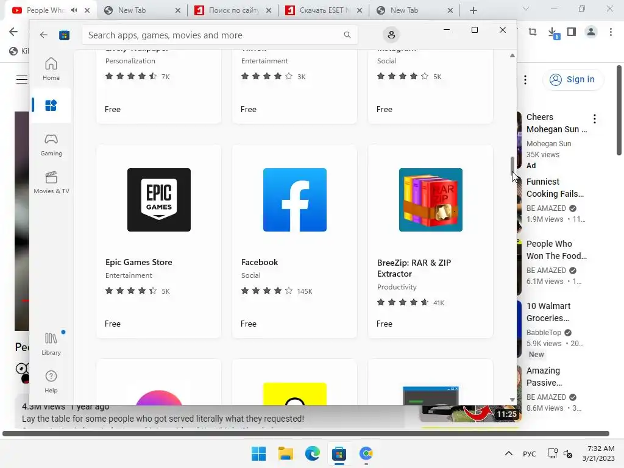Open Gaming section in Store sidebar
The image size is (624, 468).
(51, 144)
